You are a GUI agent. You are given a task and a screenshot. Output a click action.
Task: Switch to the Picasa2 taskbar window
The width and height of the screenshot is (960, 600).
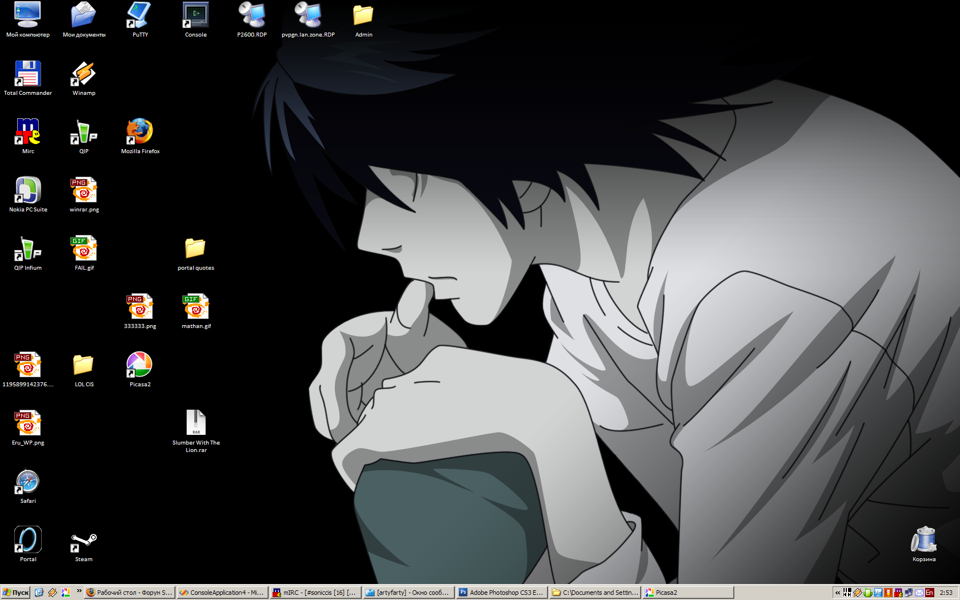(688, 593)
